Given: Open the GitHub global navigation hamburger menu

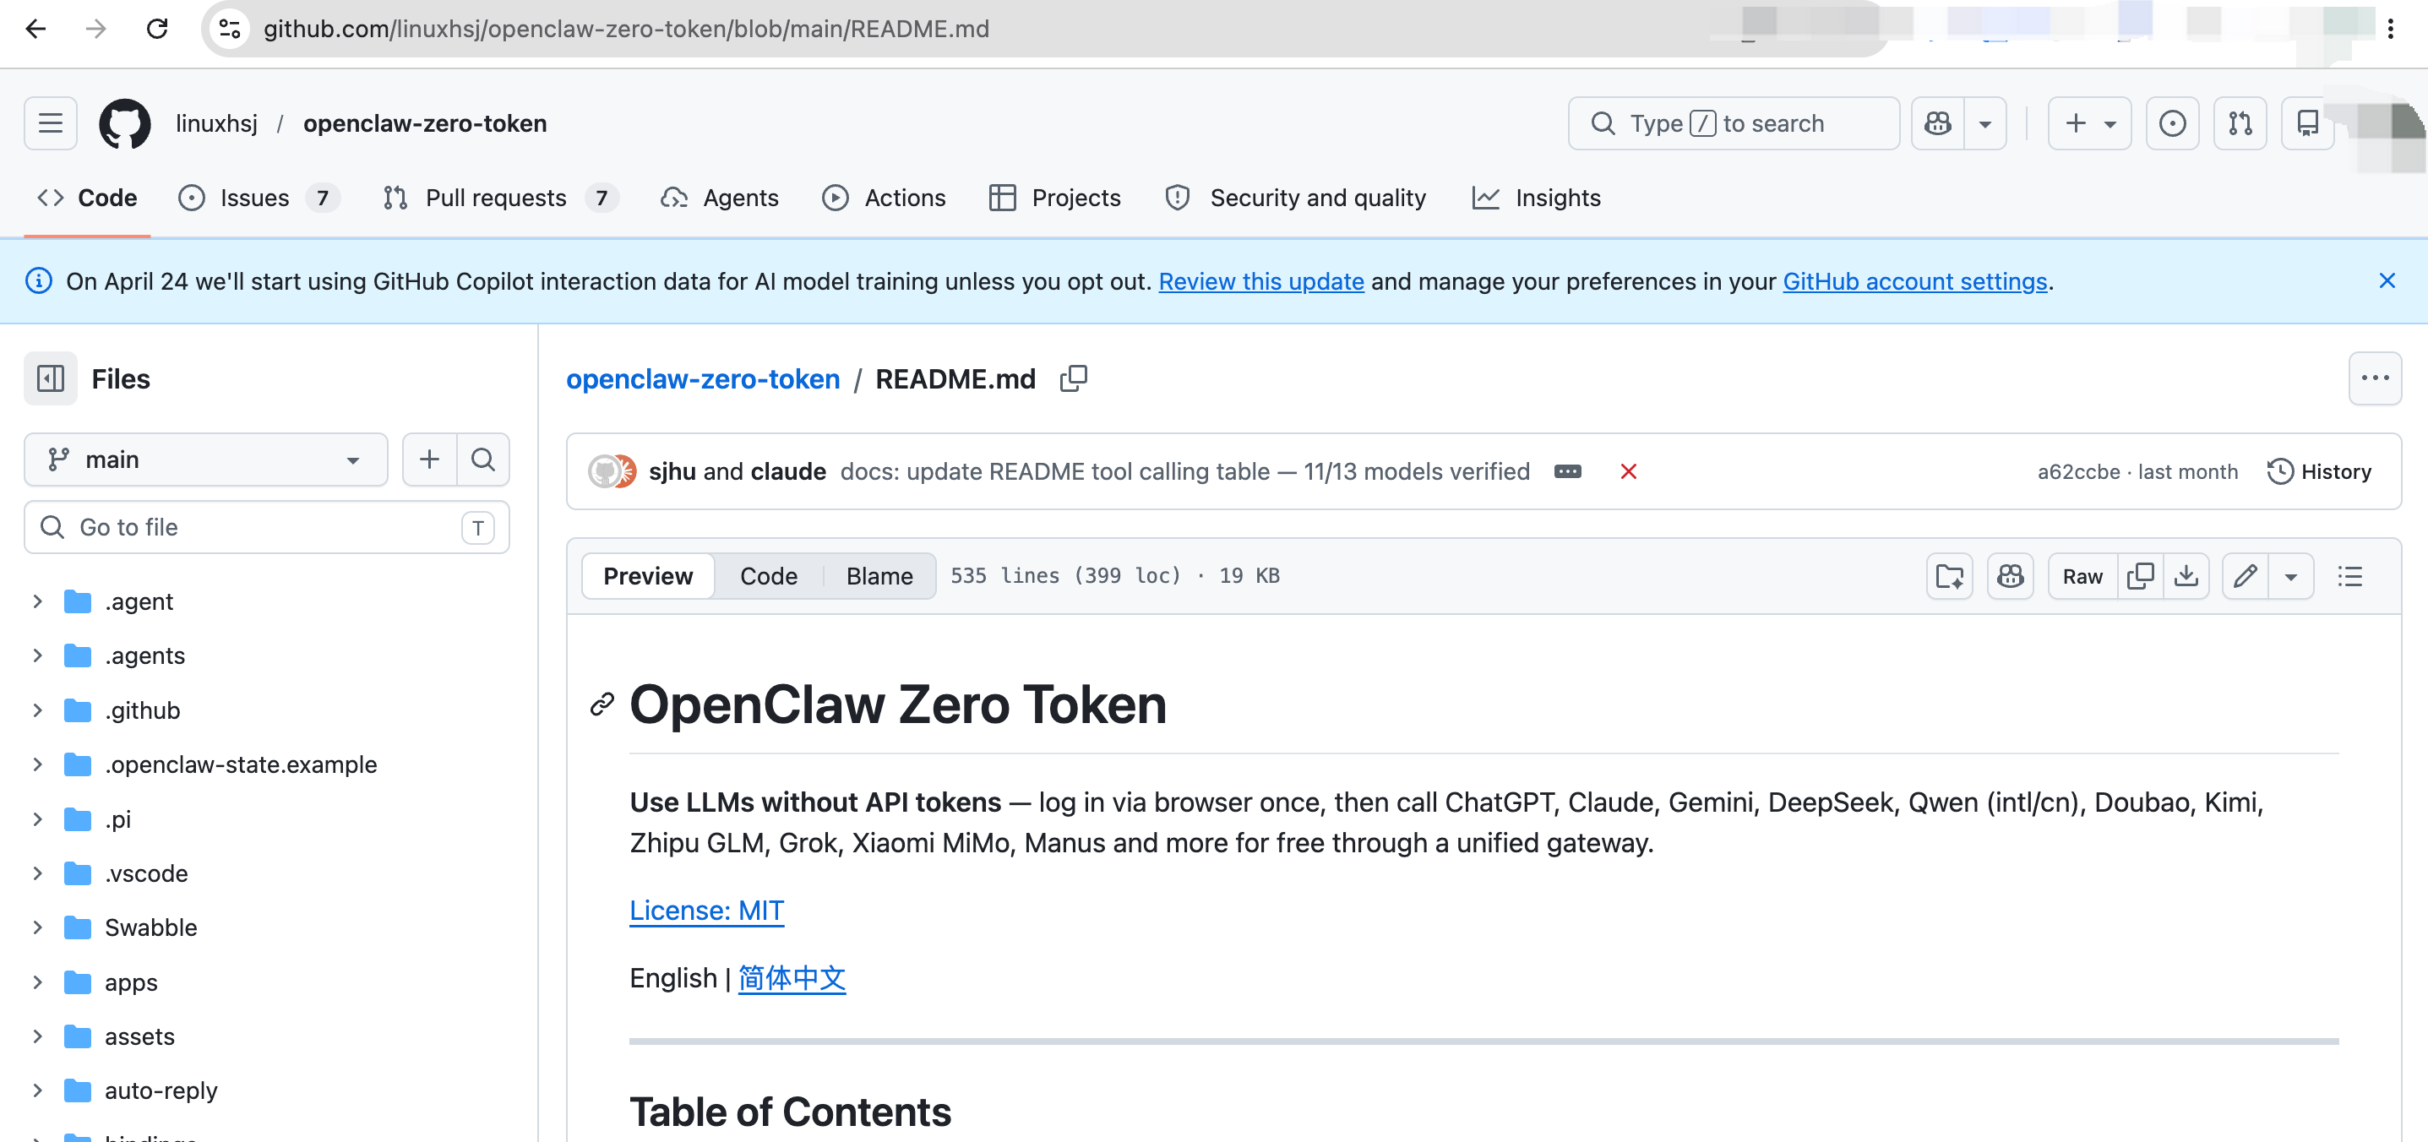Looking at the screenshot, I should pyautogui.click(x=50, y=123).
